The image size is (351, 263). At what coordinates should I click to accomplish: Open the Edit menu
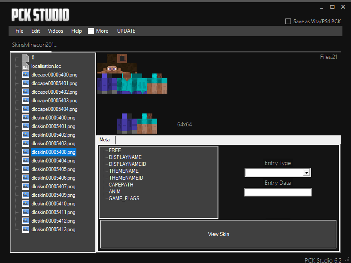(36, 31)
